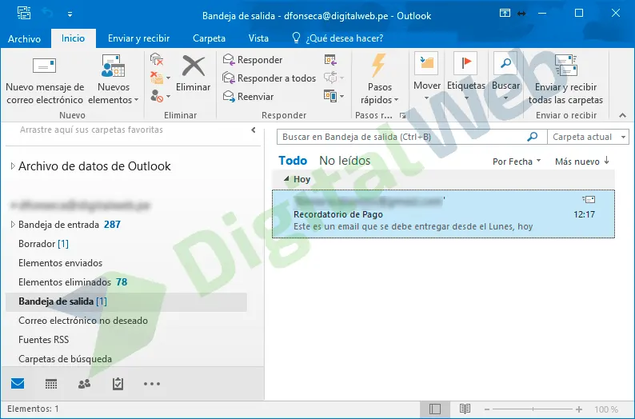
Task: Open more navigation options ellipsis
Action: coord(152,383)
